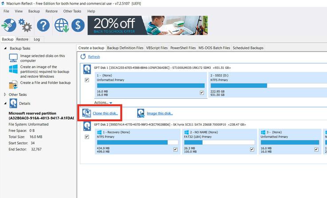Uncheck Disk 1 partition 1 (None) checkbox
The width and height of the screenshot is (327, 198).
pyautogui.click(x=202, y=92)
